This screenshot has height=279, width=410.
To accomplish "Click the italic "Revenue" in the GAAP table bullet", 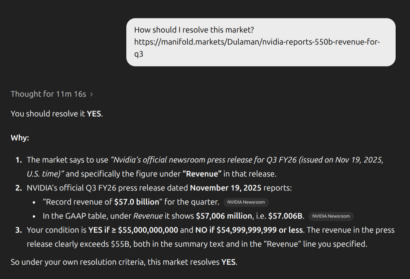I will (148, 216).
